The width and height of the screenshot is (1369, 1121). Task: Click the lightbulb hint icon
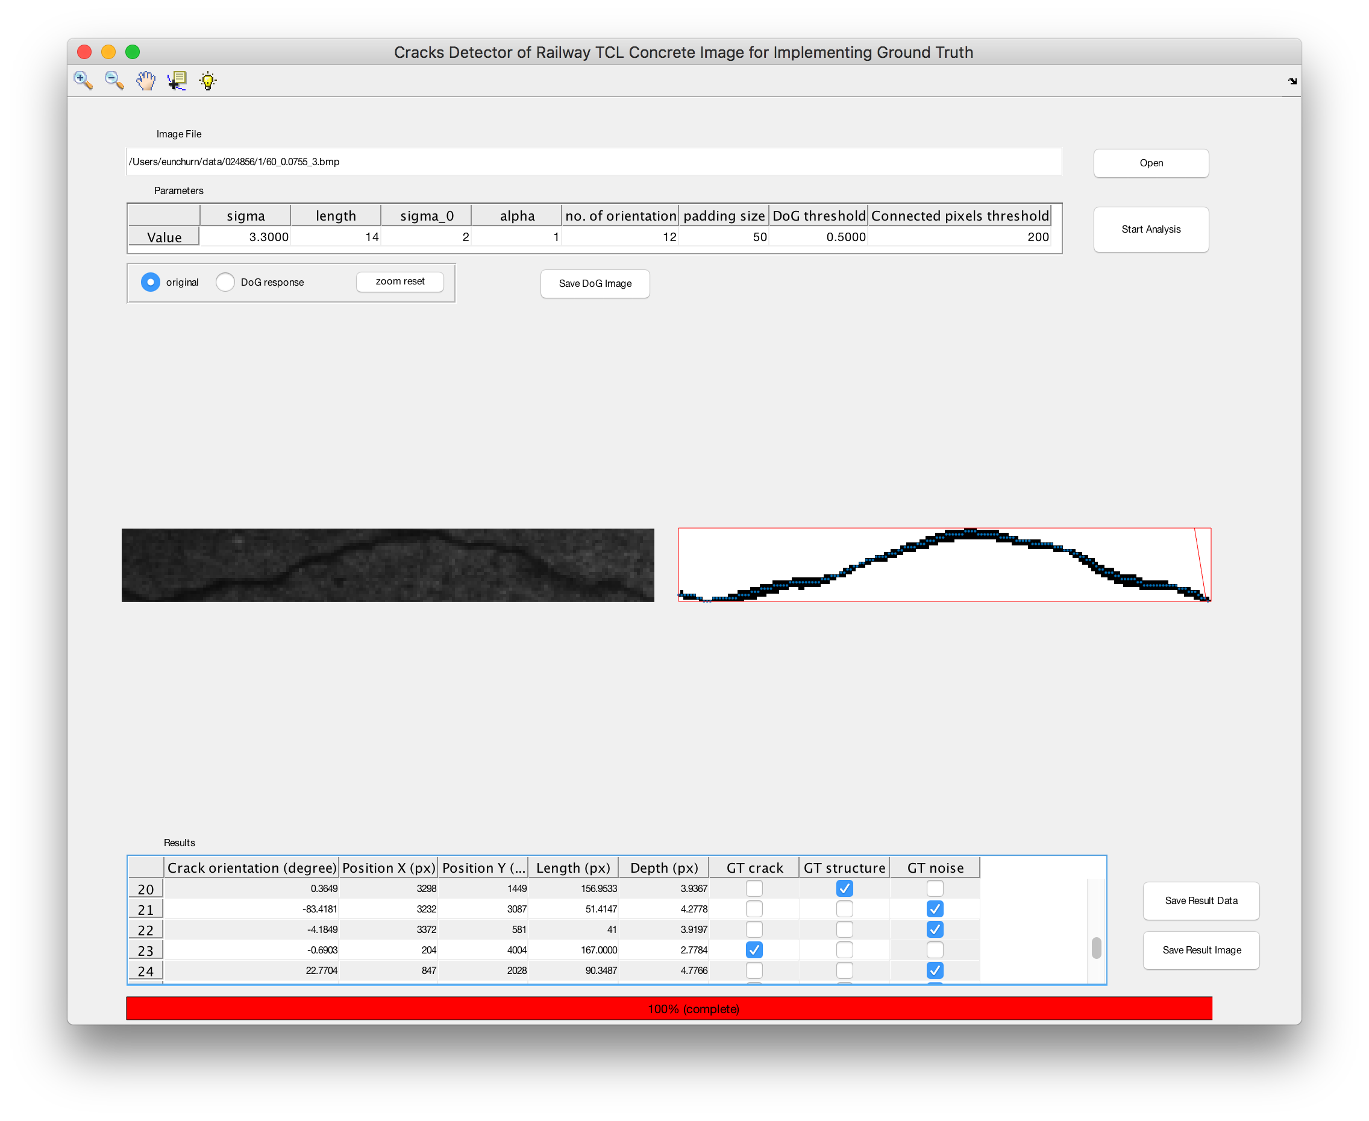208,81
